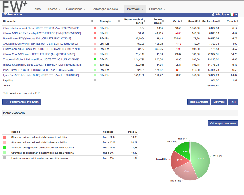This screenshot has height=195, width=244.
Task: Expand the Strumenti dropdown menu
Action: coord(157,9)
